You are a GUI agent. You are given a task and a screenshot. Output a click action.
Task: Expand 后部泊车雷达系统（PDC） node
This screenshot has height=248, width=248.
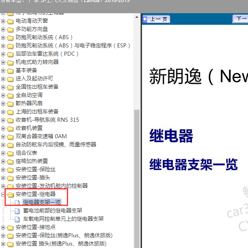[3, 54]
